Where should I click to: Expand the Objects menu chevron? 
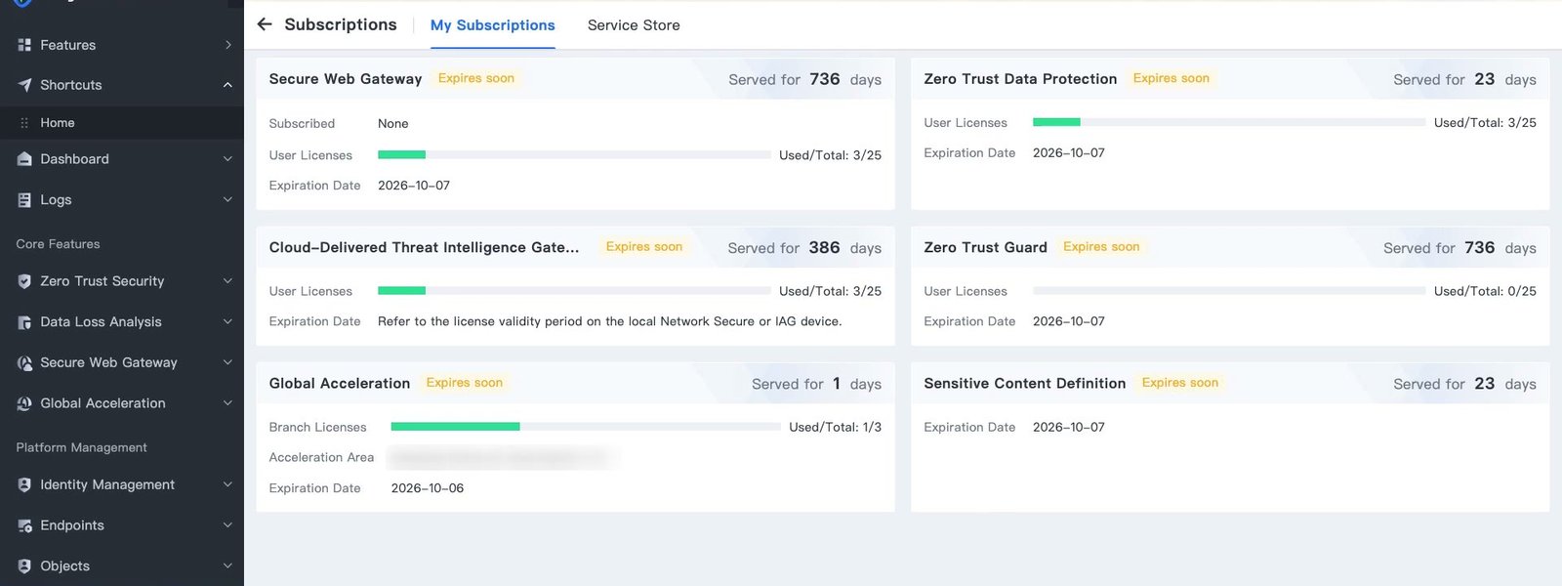[227, 566]
